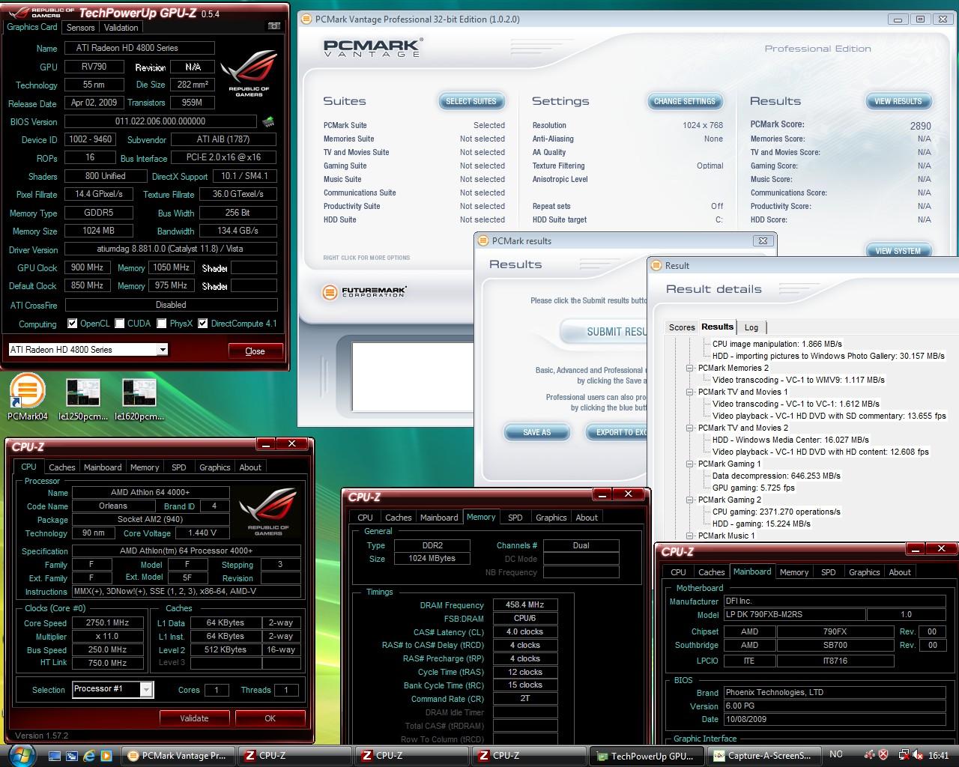The width and height of the screenshot is (959, 767).
Task: Click the ROG logo in GPU-Z
Action: pyautogui.click(x=249, y=73)
